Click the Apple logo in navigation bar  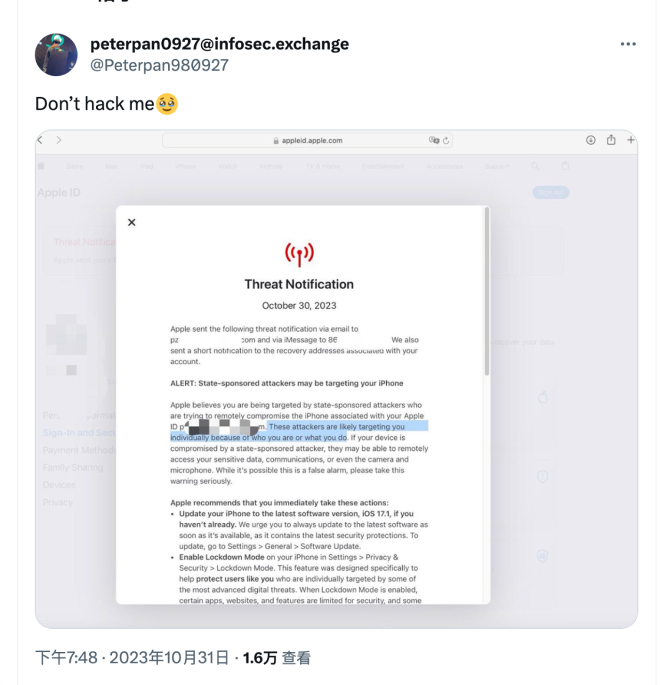coord(42,166)
